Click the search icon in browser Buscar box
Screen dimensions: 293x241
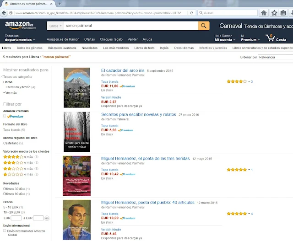pos(201,13)
